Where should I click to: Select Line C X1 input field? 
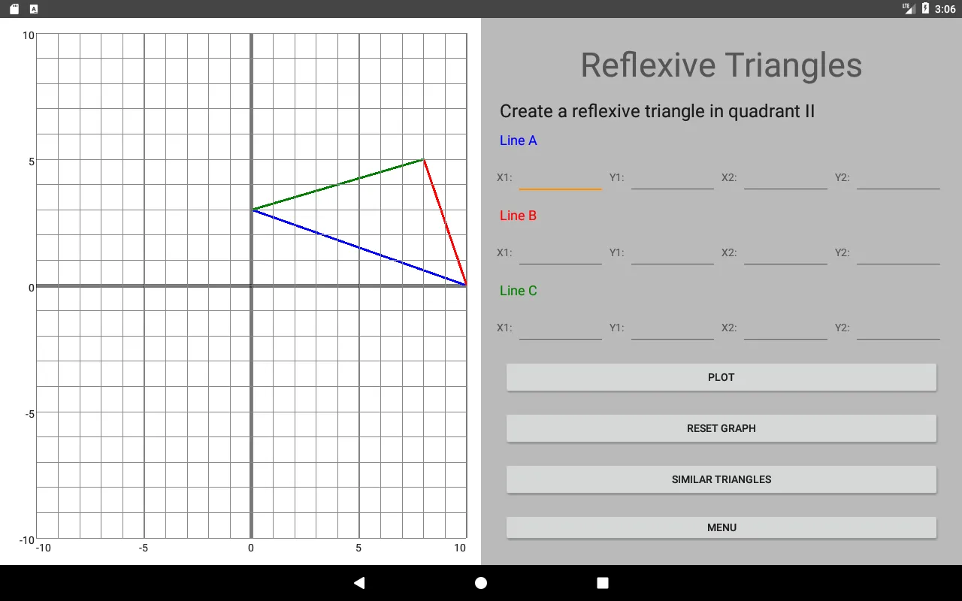pyautogui.click(x=560, y=328)
